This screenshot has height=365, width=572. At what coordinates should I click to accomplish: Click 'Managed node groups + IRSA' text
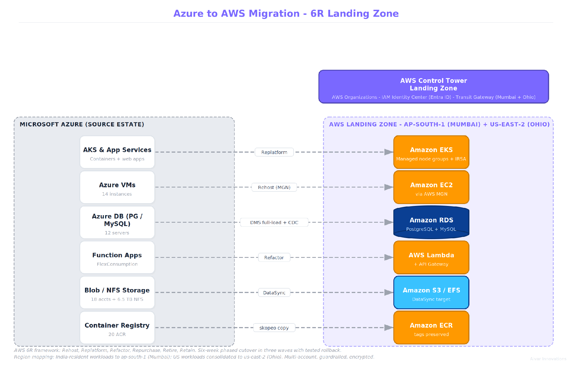pos(431,159)
